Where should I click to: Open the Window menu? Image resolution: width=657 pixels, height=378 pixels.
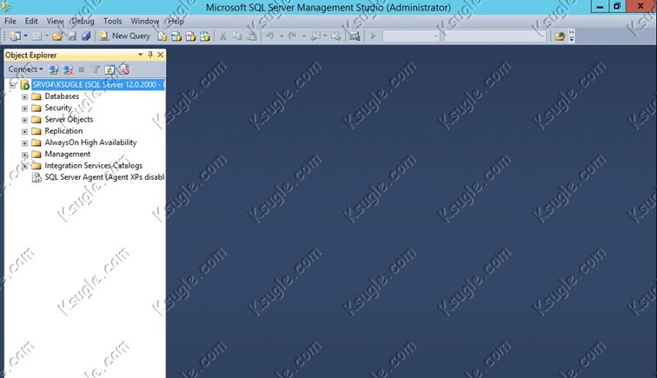tap(144, 21)
